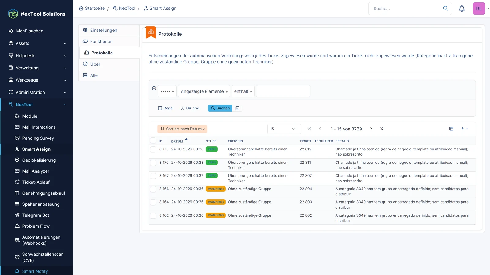Check the row with ID 8 173
The image size is (490, 275).
153,149
